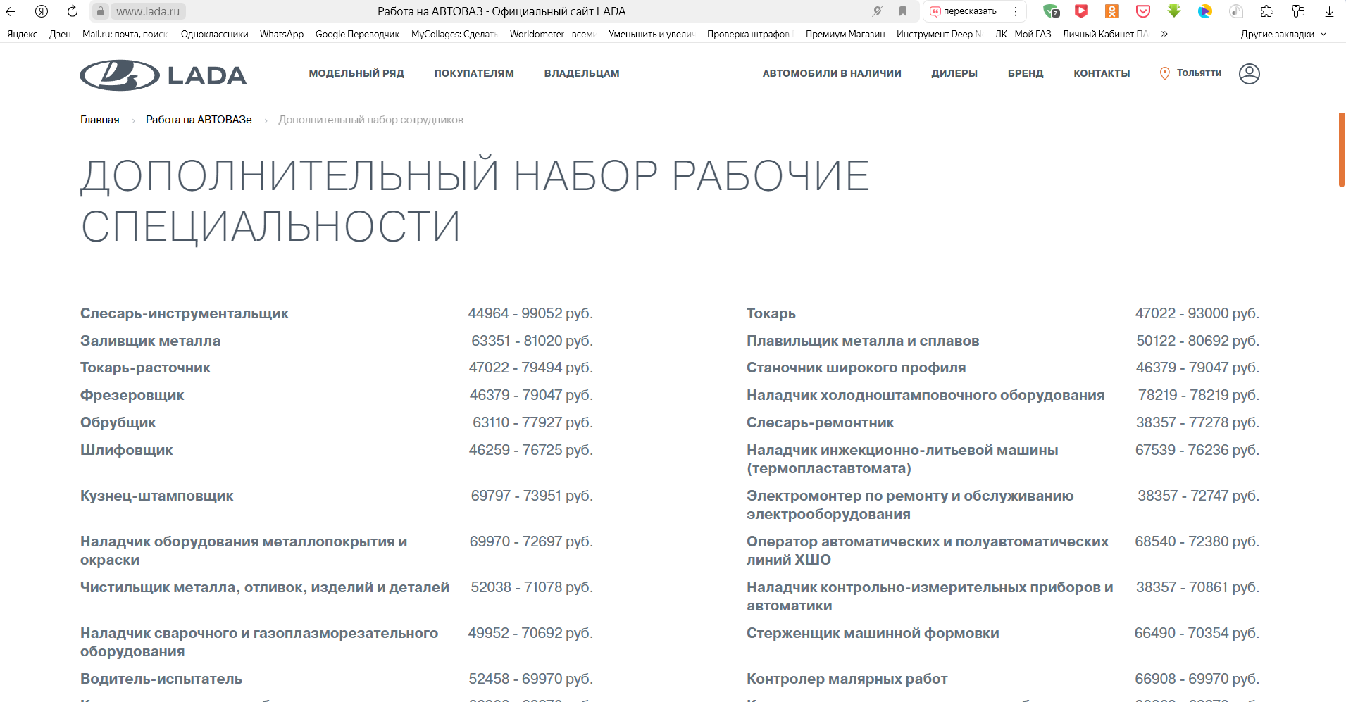Open the Проверка штрафов bookmark
The image size is (1346, 702).
tap(748, 34)
